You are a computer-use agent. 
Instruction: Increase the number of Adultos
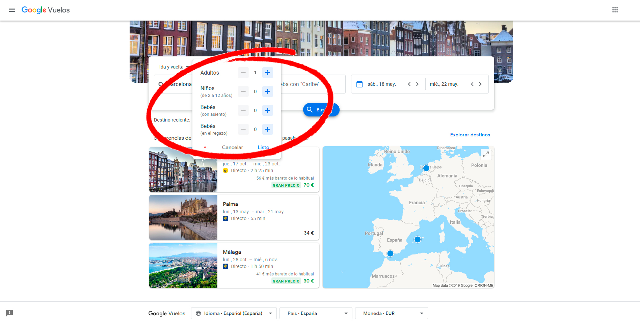tap(267, 73)
